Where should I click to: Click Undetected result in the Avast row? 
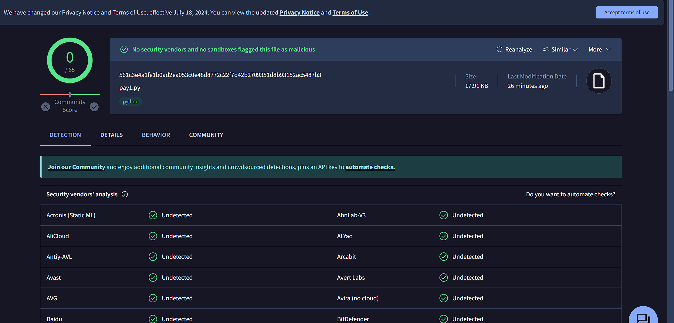177,278
